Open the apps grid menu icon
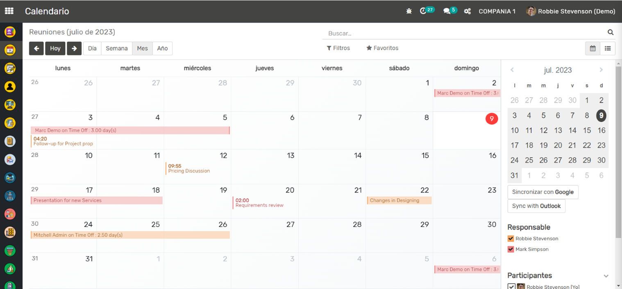 (9, 11)
